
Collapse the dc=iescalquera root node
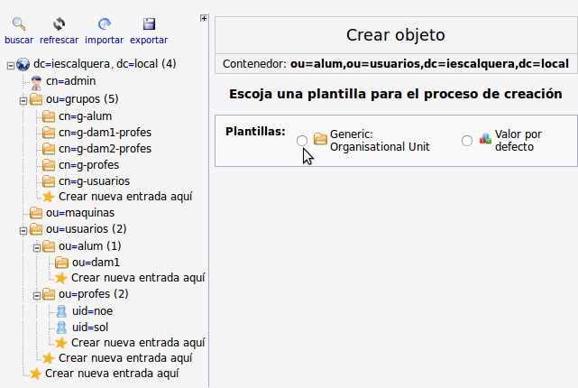coord(11,66)
